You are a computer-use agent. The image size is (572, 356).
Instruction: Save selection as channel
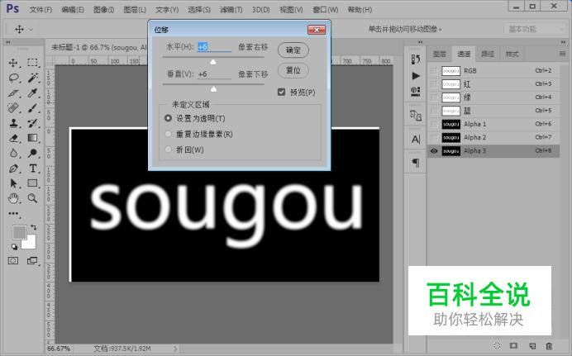click(513, 345)
